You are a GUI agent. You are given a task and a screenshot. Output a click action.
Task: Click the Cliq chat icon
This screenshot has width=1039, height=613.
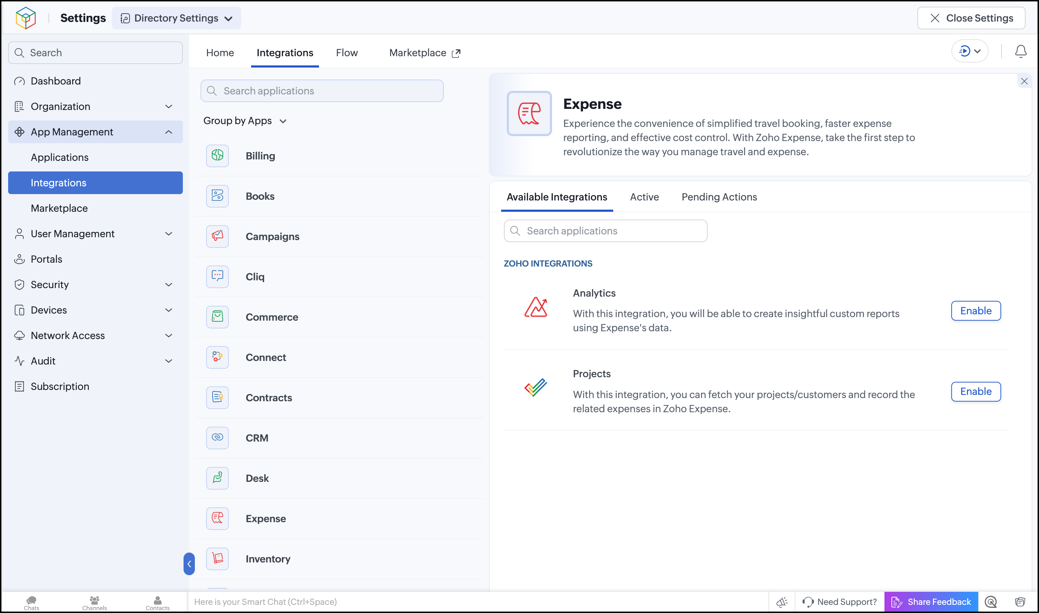217,276
